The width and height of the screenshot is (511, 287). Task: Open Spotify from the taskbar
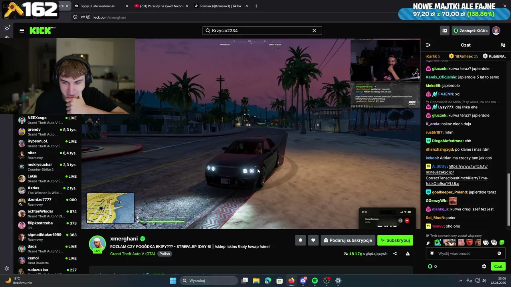pos(315,281)
